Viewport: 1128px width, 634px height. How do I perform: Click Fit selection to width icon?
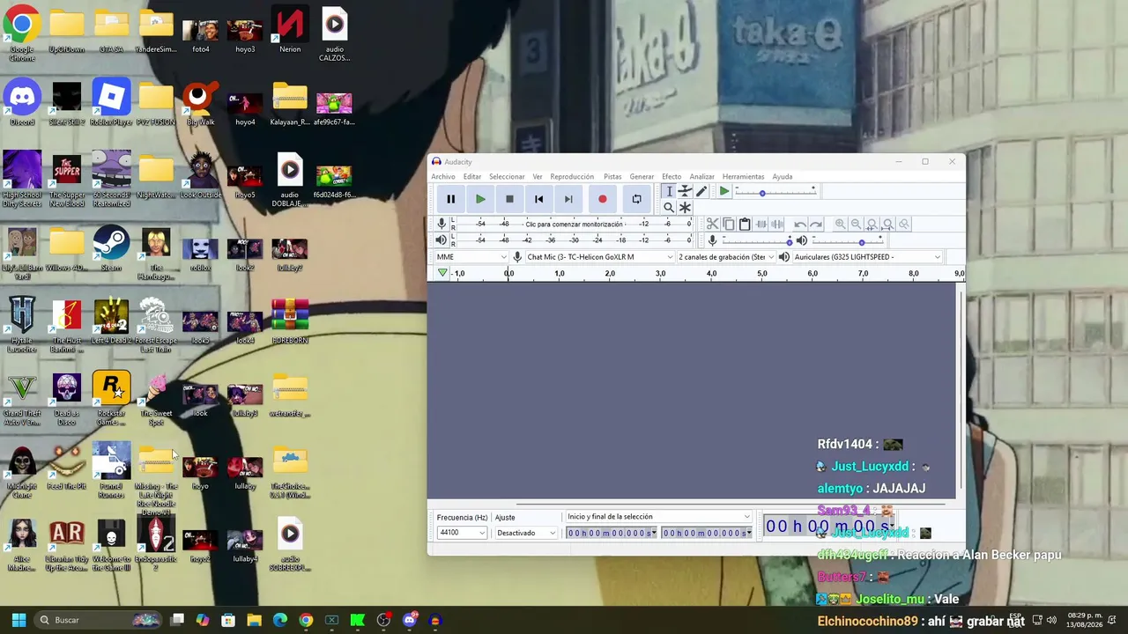(872, 225)
